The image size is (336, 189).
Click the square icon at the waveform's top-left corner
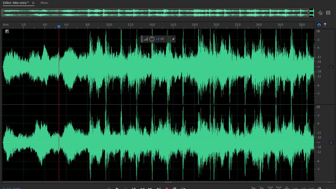point(7,31)
